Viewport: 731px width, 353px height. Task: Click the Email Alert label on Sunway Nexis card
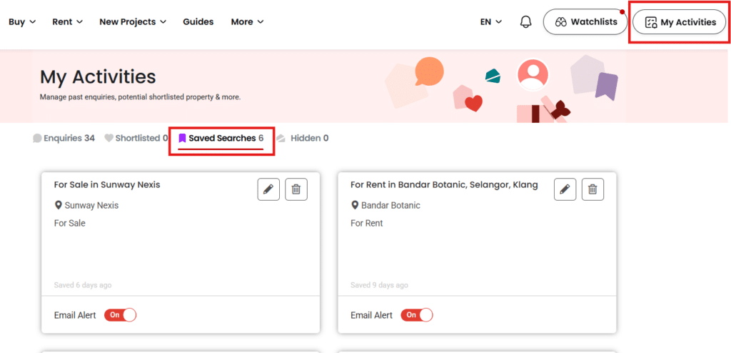point(75,316)
